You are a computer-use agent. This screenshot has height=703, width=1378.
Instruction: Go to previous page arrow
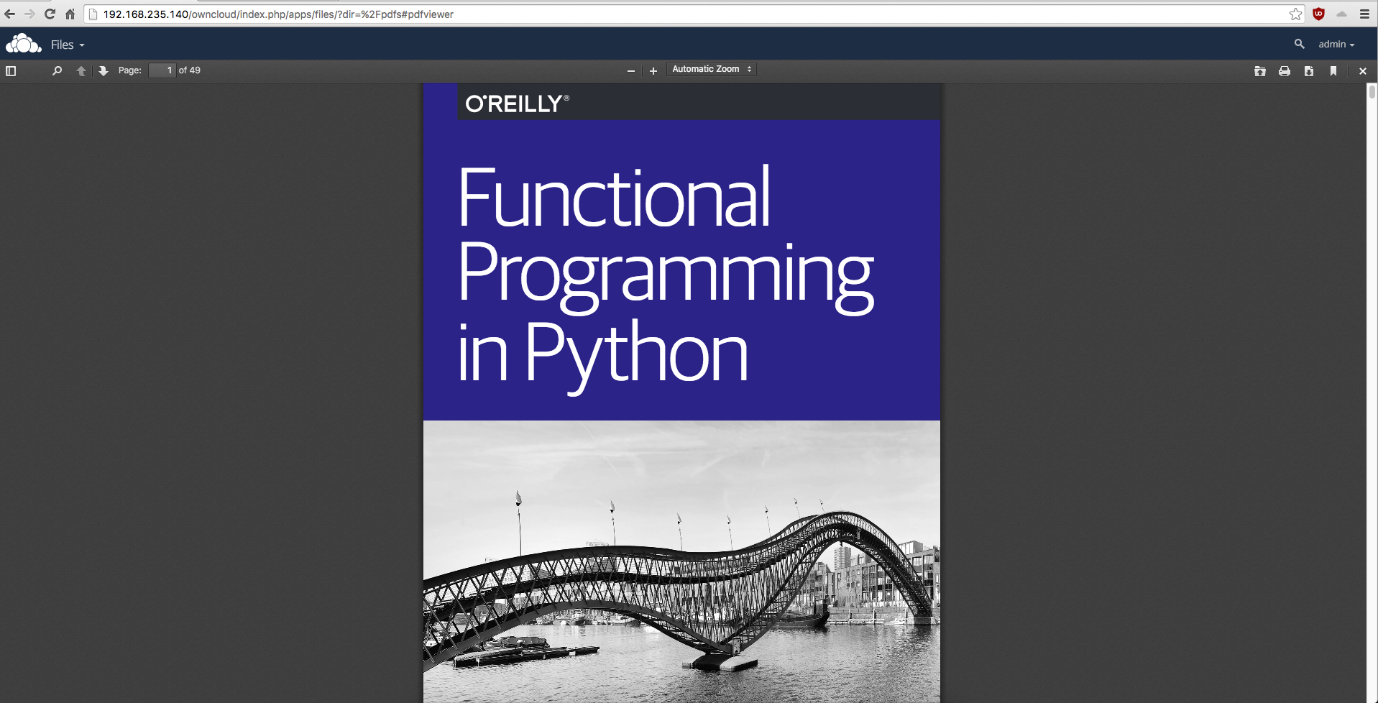pyautogui.click(x=81, y=70)
